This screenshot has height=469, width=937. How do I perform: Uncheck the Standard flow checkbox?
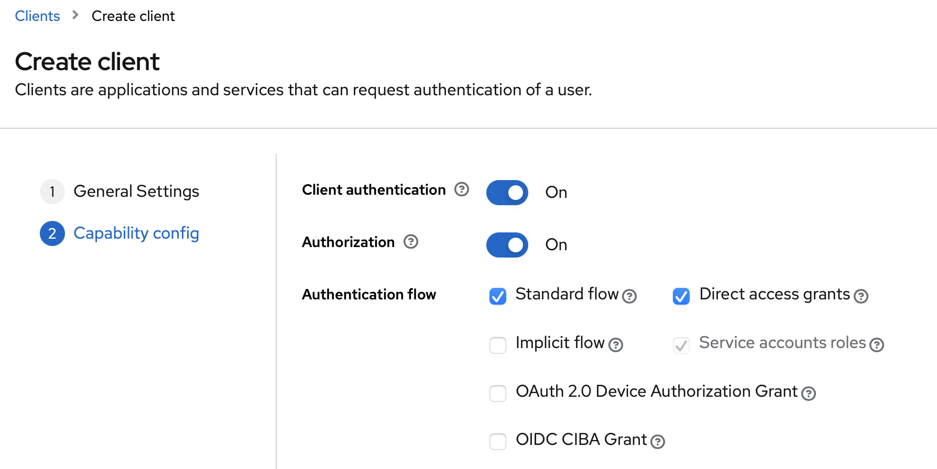coord(498,296)
